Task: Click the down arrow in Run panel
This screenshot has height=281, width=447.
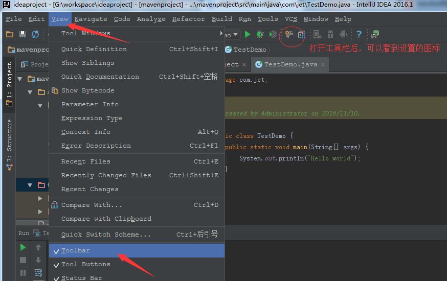Action: [x=38, y=260]
